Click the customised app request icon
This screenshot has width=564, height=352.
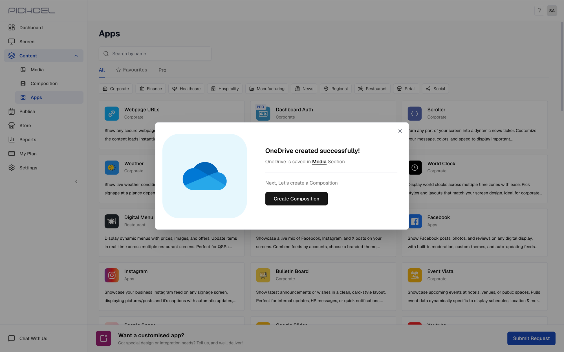click(103, 338)
